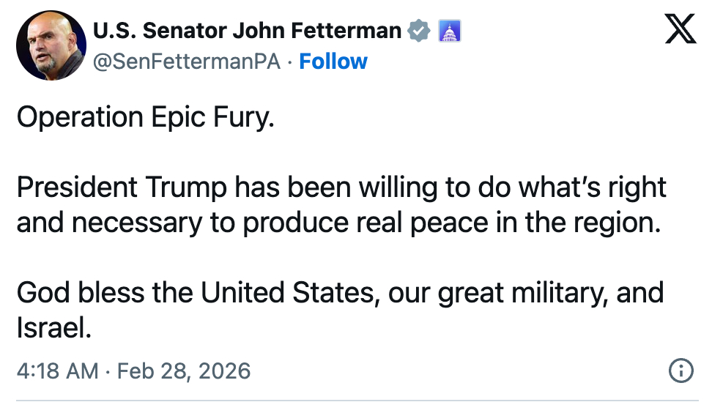Image resolution: width=712 pixels, height=413 pixels.
Task: Click the X logo
Action: pyautogui.click(x=680, y=29)
